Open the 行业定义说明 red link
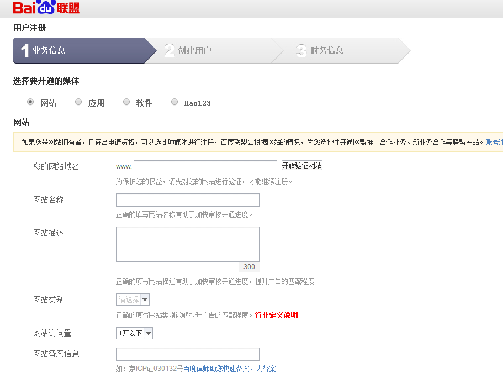Viewport: 503px width, 379px height. pos(276,315)
